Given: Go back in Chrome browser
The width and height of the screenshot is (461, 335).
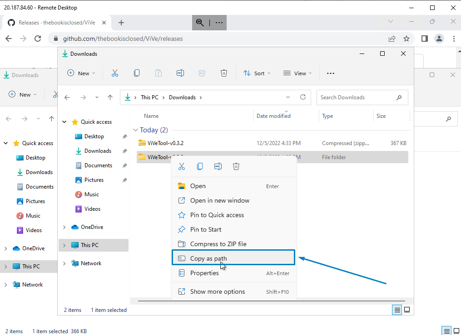Looking at the screenshot, I should point(9,39).
